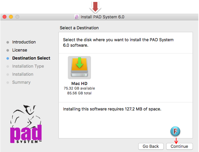Close the installer window with red button
The width and height of the screenshot is (199, 152).
5,16
